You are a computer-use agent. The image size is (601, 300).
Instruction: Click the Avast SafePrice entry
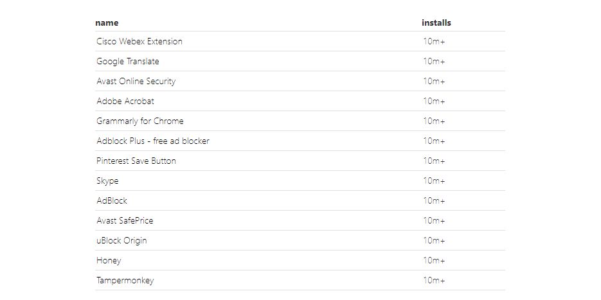click(x=125, y=221)
